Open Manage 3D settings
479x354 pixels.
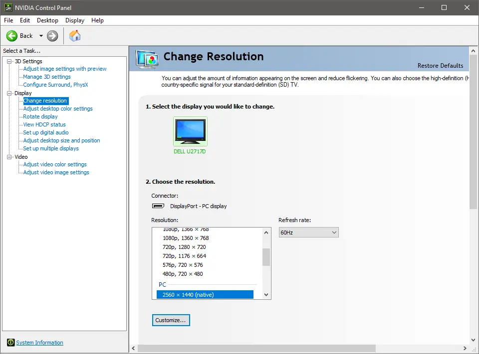[x=47, y=77]
